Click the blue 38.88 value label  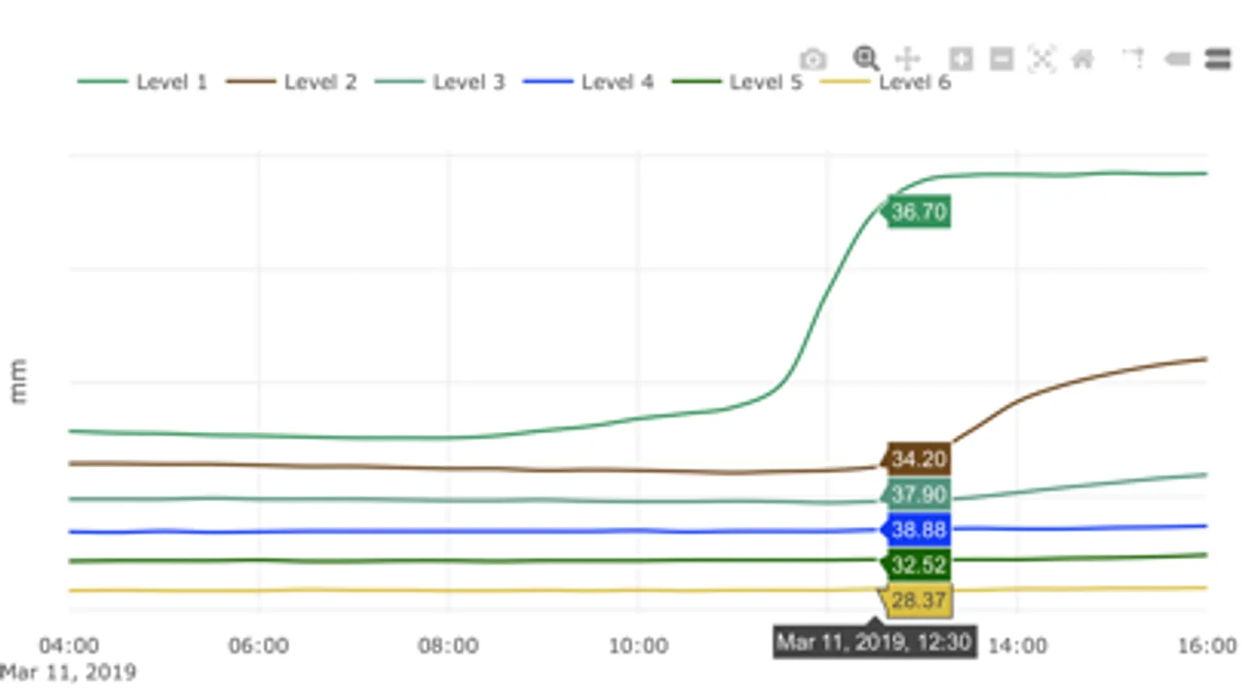click(917, 530)
